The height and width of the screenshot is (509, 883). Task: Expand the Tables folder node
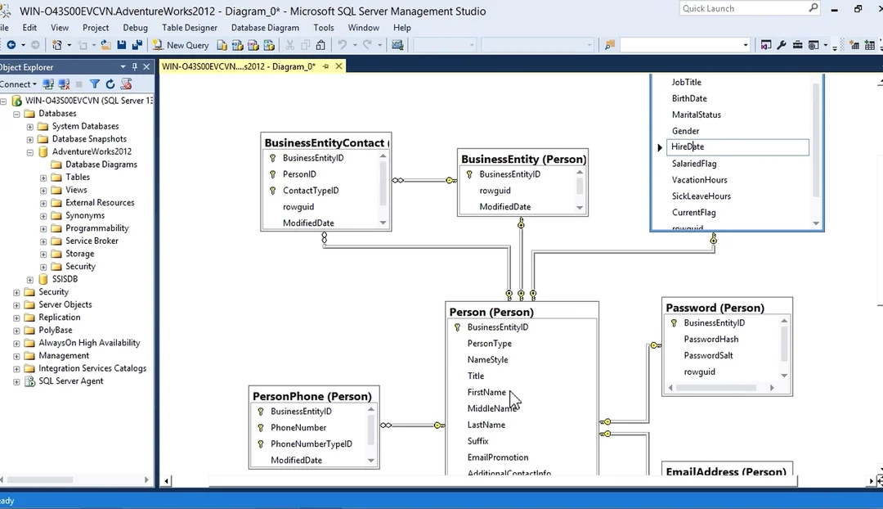coord(43,178)
